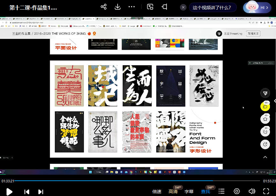
Task: Open the three-dot more options menu
Action: [132, 7]
